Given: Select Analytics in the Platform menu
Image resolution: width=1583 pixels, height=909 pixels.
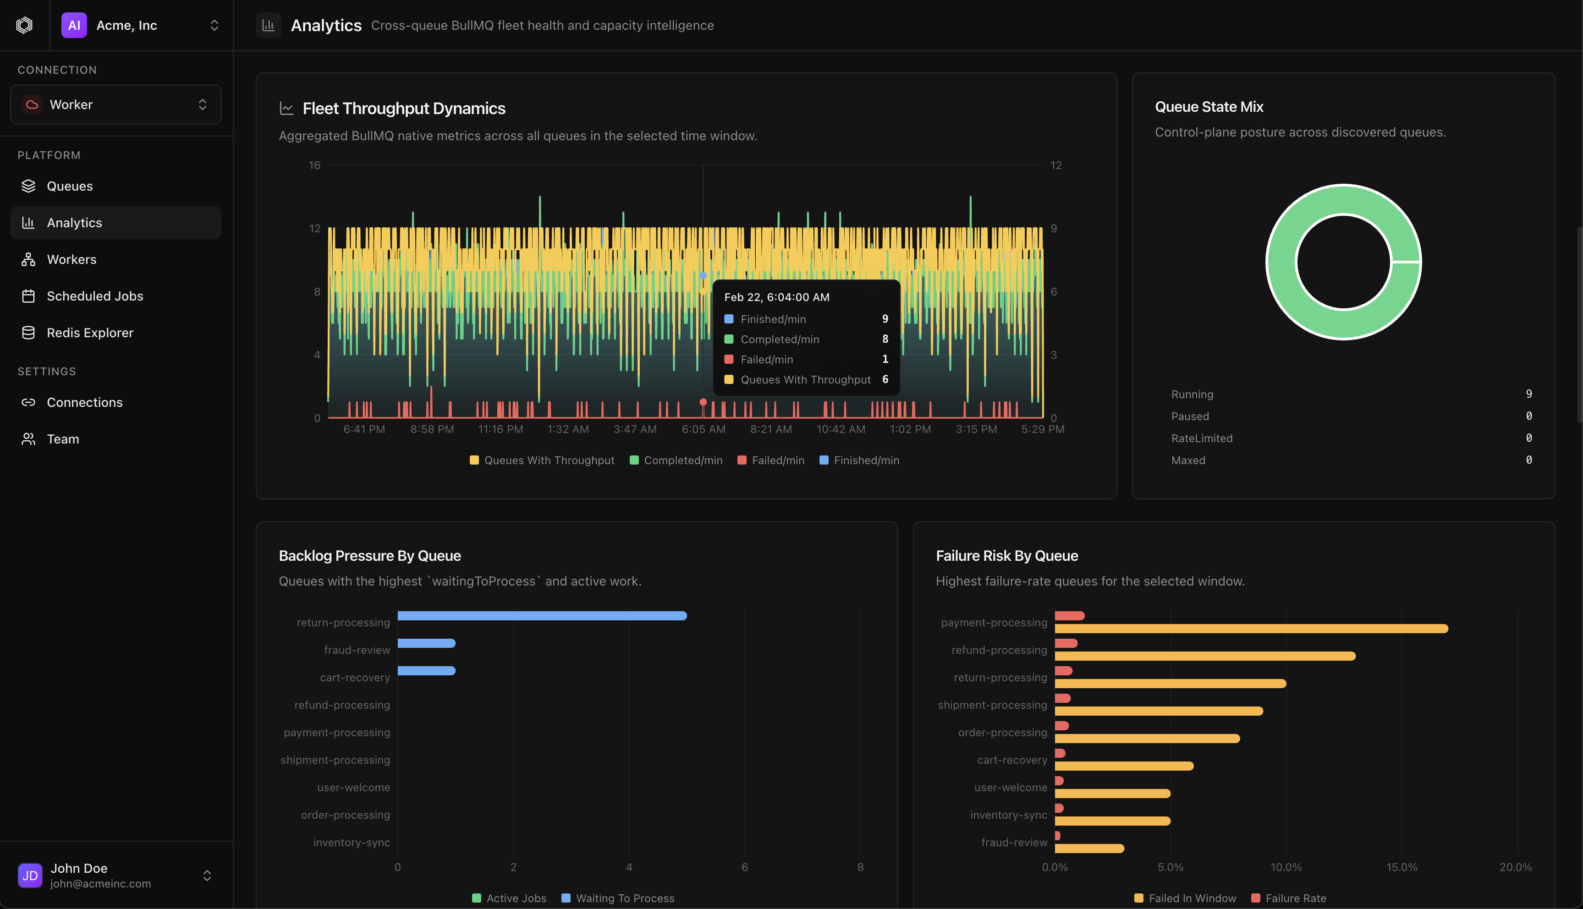Looking at the screenshot, I should pos(74,222).
